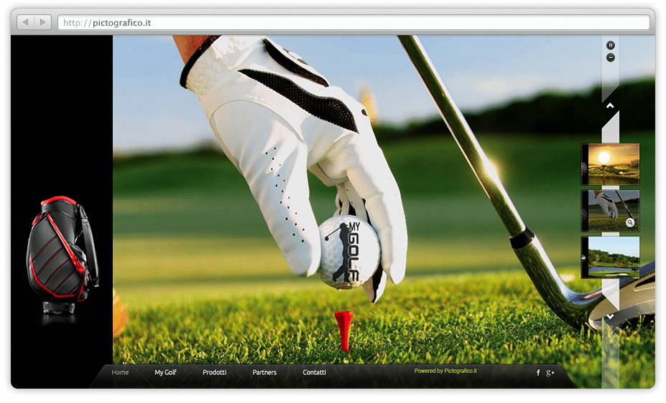Open the Contatti menu item
This screenshot has width=666, height=403.
click(x=314, y=372)
